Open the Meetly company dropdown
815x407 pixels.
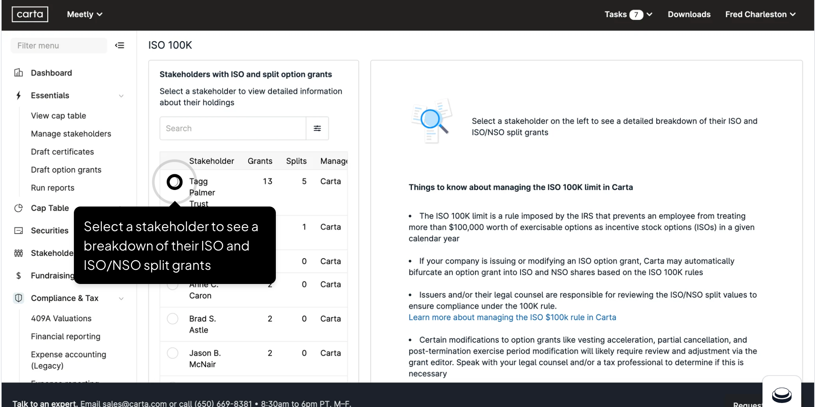(x=85, y=15)
